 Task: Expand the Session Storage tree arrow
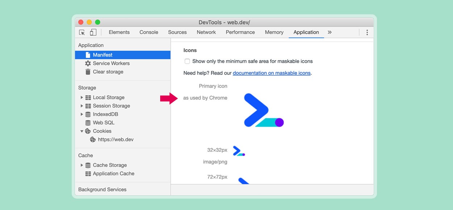tap(82, 106)
